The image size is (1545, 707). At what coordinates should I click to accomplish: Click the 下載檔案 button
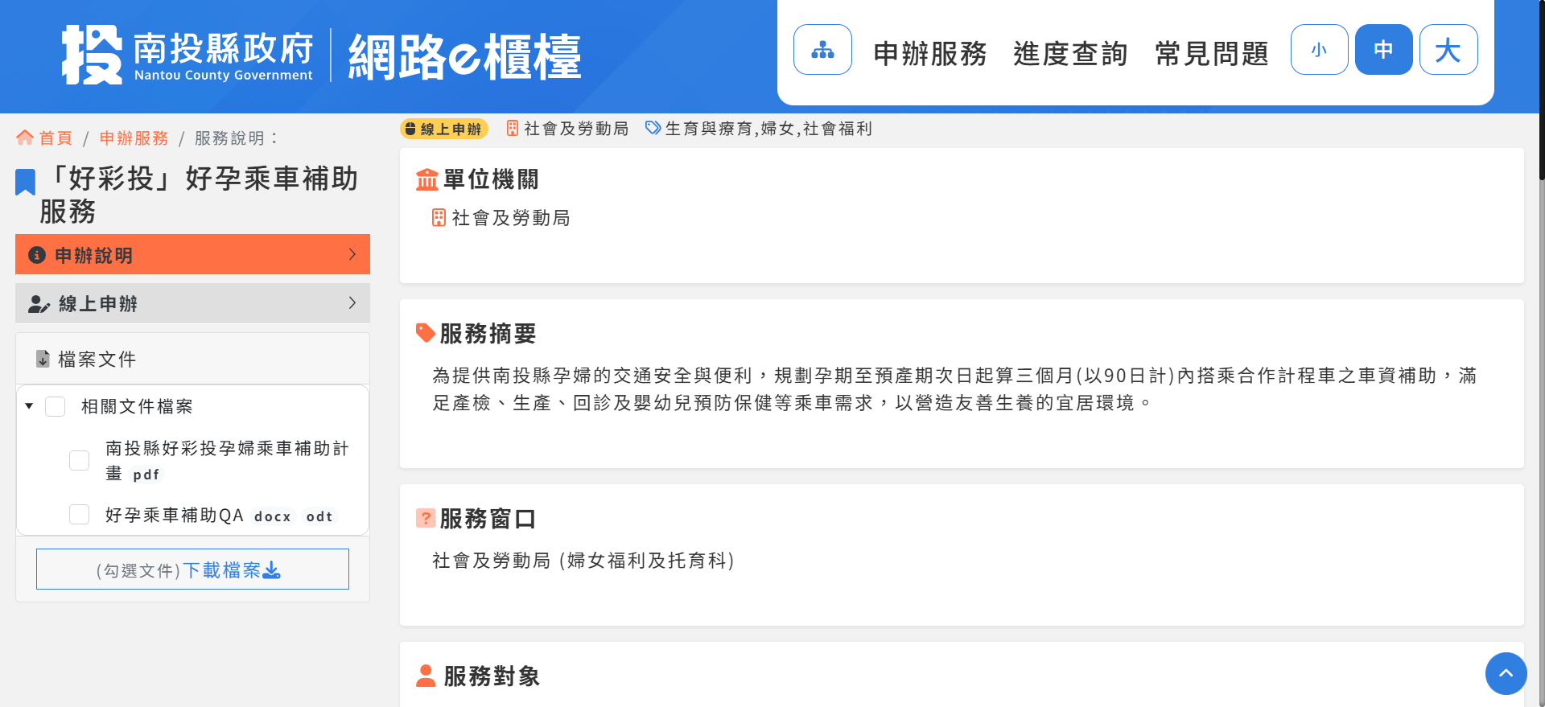192,569
